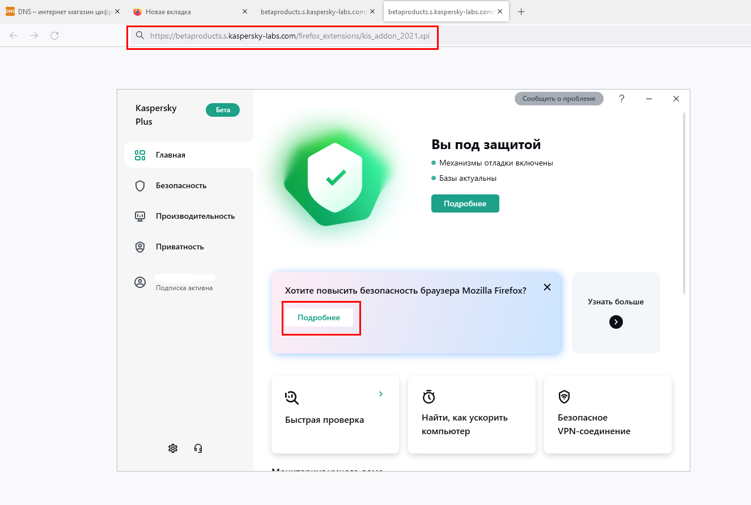The image size is (751, 505).
Task: Click the green Подробнее button under protection status
Action: [x=465, y=203]
